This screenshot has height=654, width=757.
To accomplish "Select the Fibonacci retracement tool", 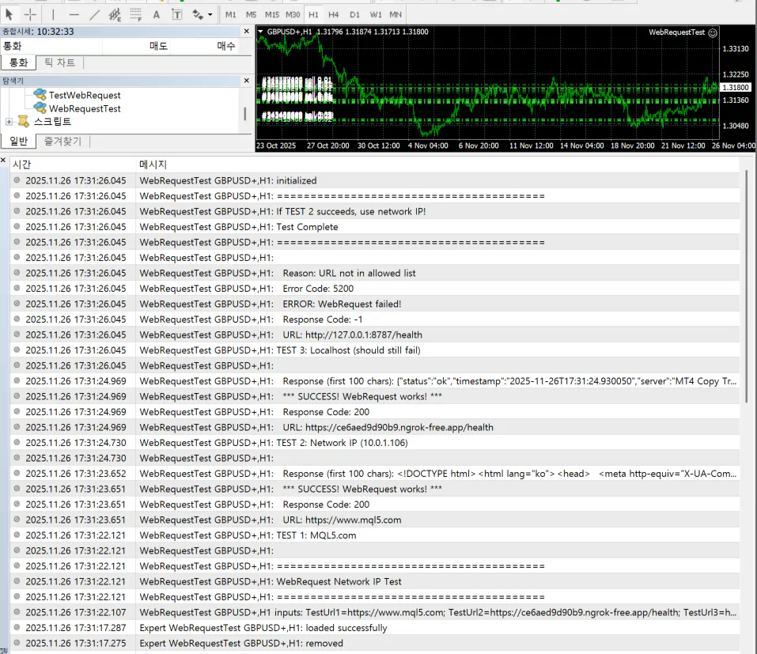I will [x=135, y=14].
